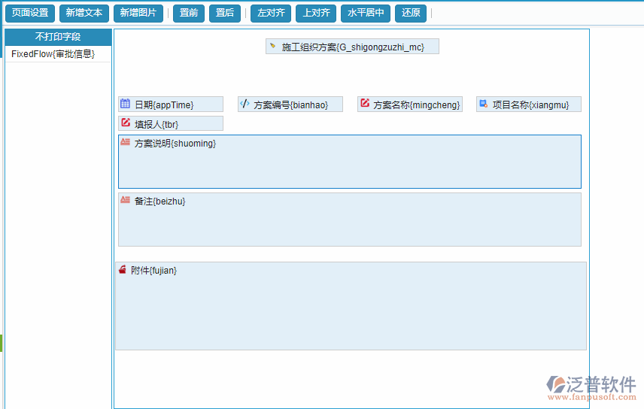Apply 上对齐 top alignment
This screenshot has width=644, height=409.
tap(316, 13)
